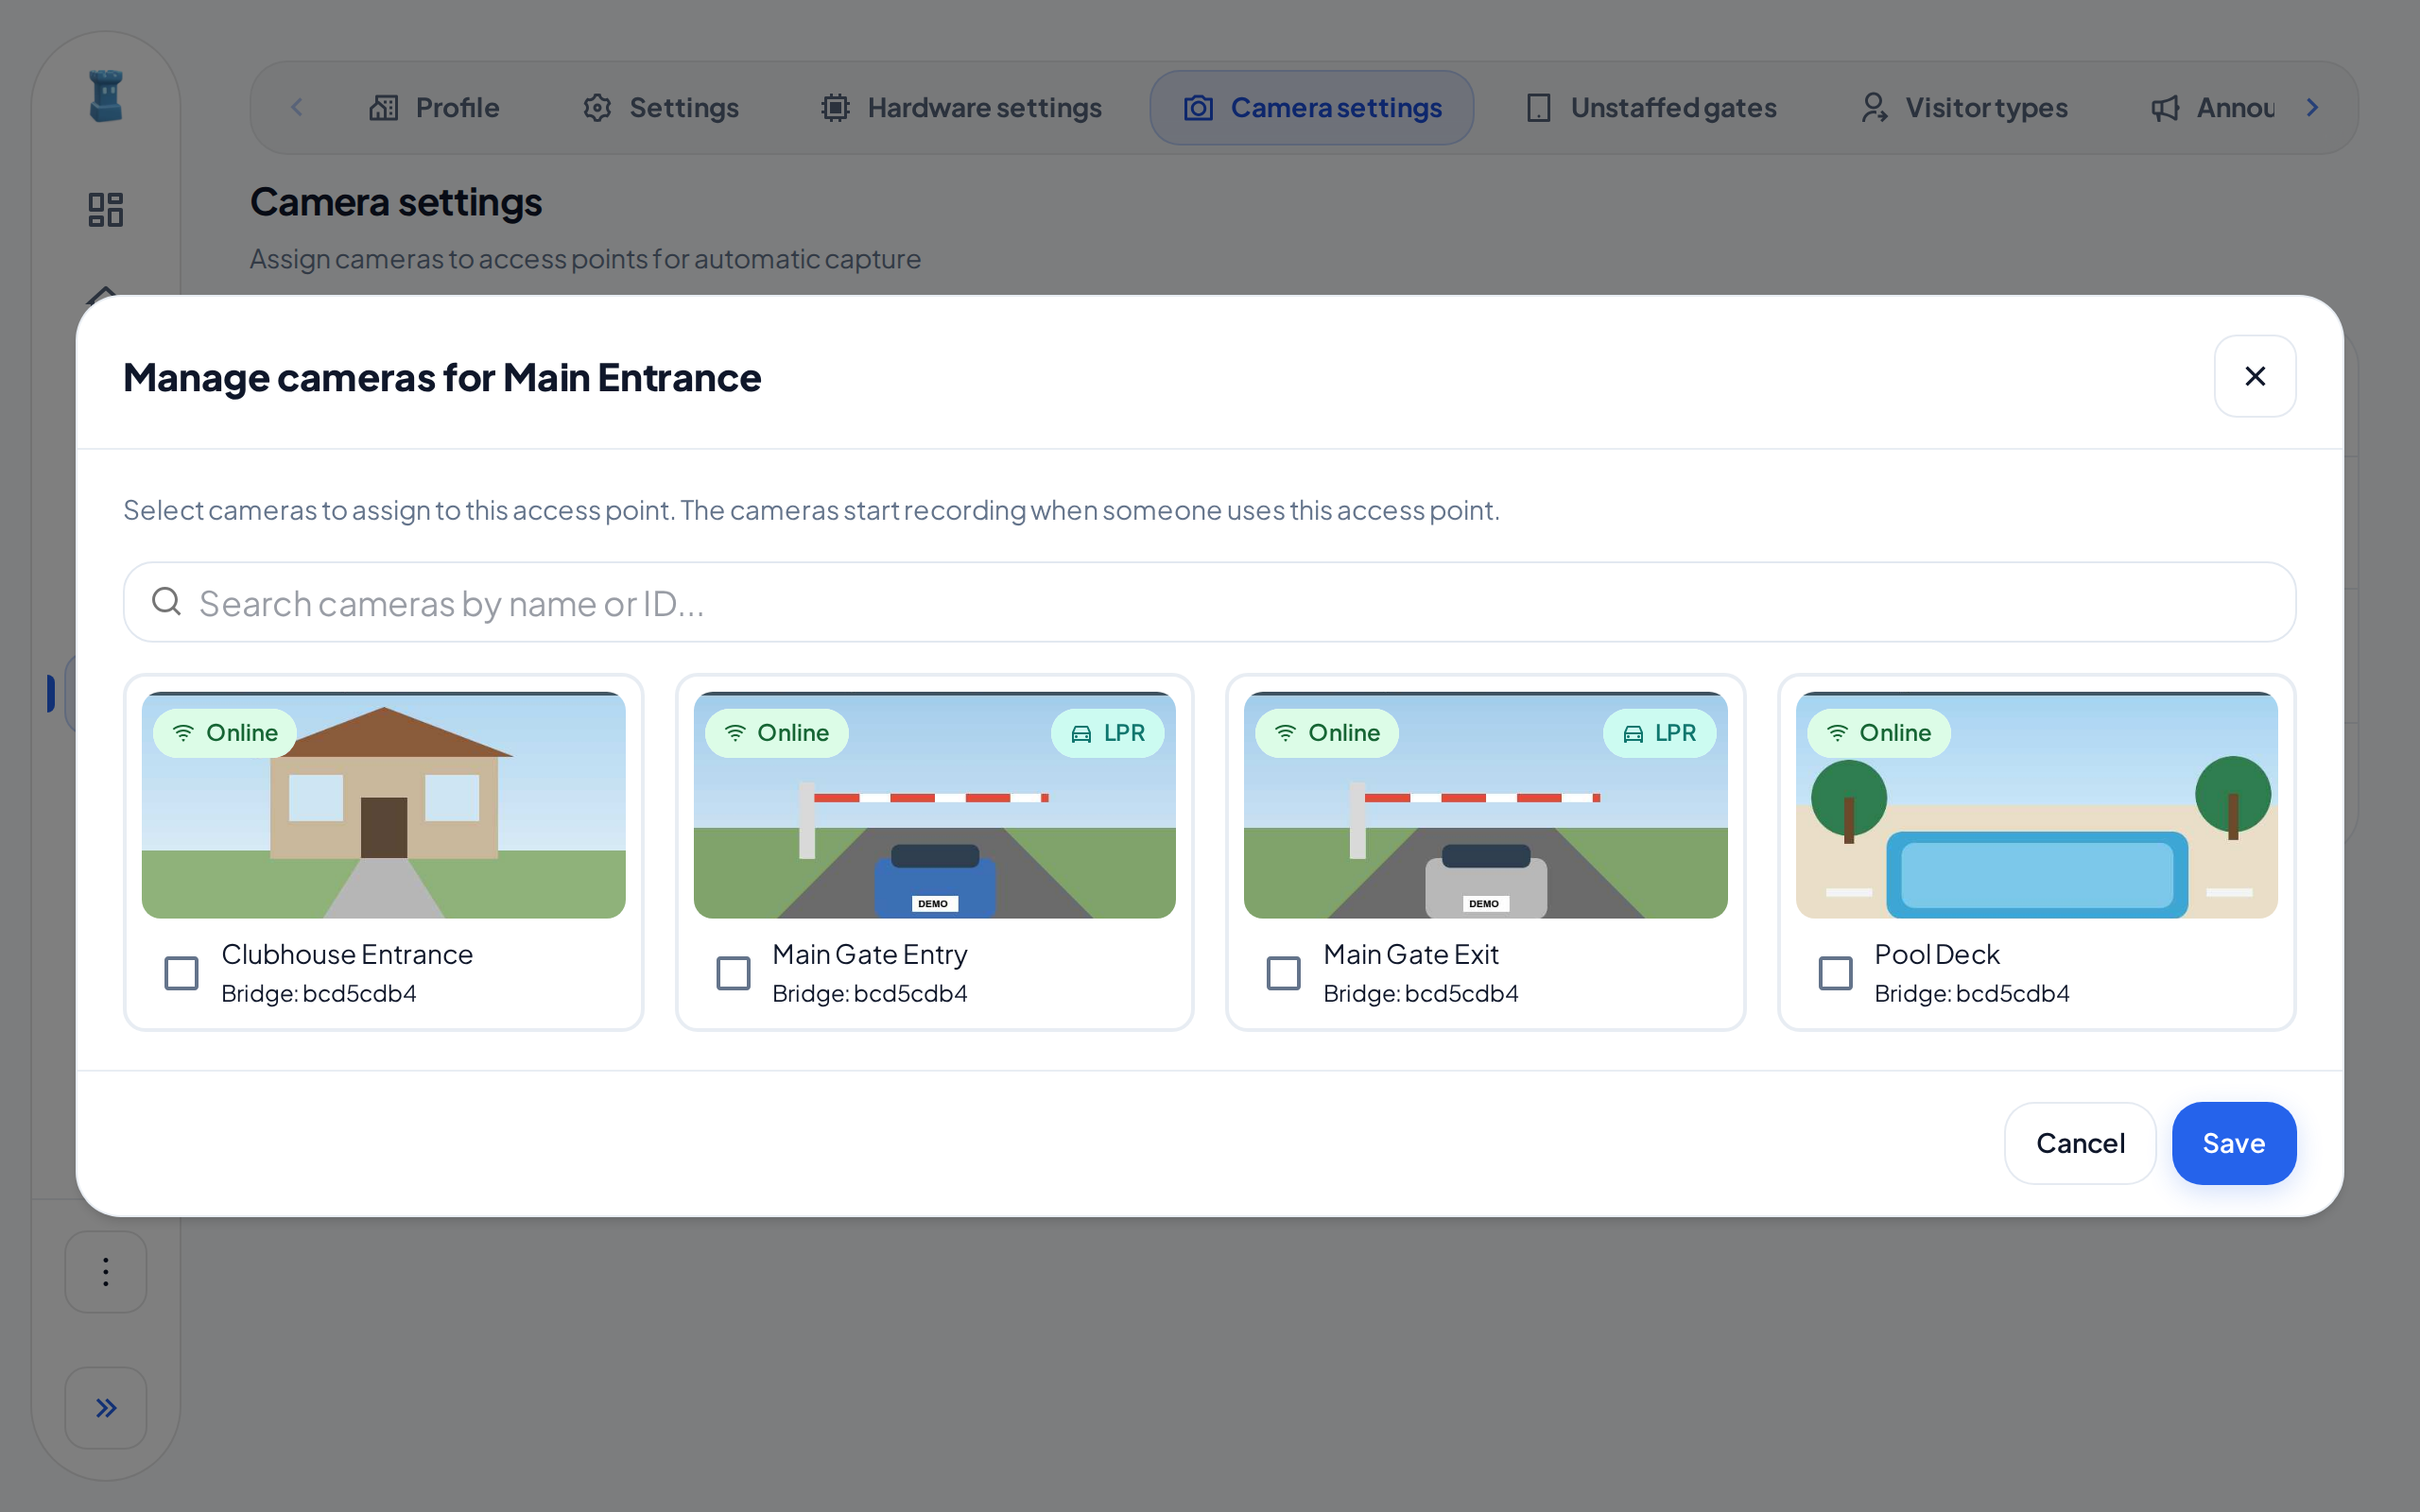Image resolution: width=2420 pixels, height=1512 pixels.
Task: Open the partially visible Announcements tab
Action: tap(2212, 108)
